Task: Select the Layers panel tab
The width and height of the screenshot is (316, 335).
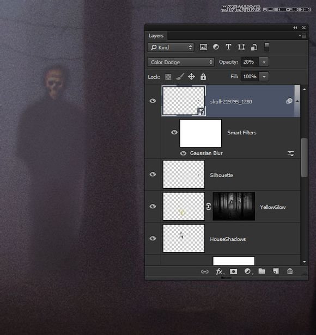Action: pyautogui.click(x=156, y=36)
